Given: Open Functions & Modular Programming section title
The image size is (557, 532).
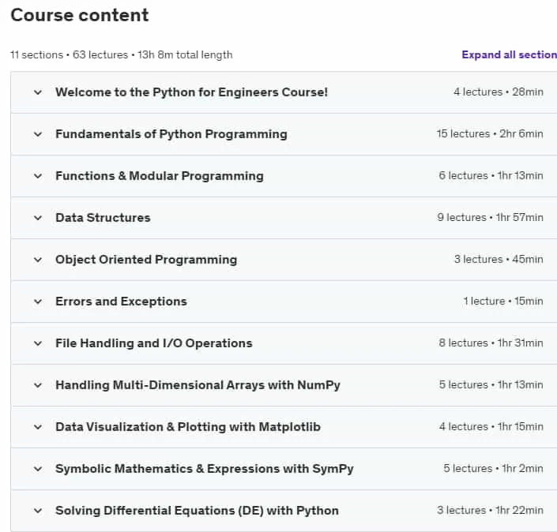Looking at the screenshot, I should 160,176.
